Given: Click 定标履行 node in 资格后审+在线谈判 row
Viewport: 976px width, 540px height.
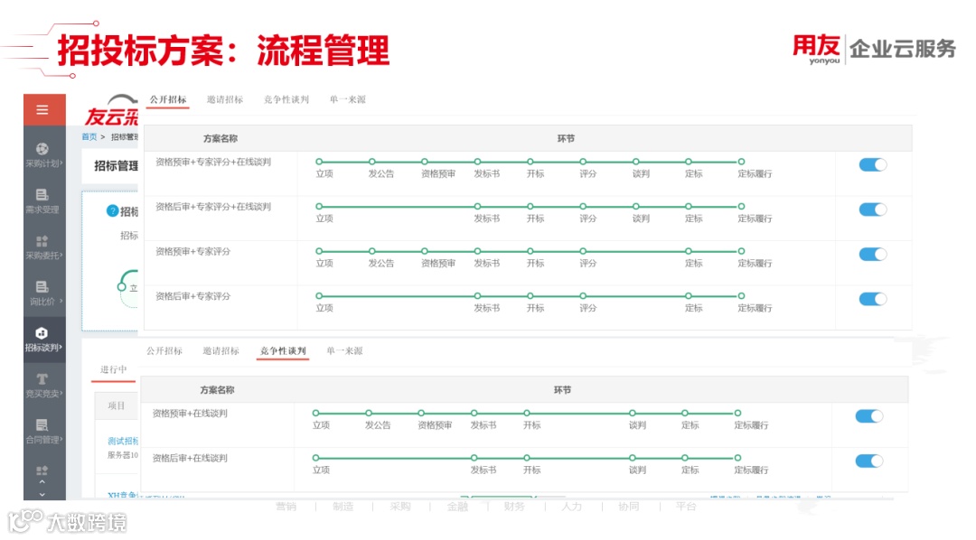Looking at the screenshot, I should (x=737, y=458).
